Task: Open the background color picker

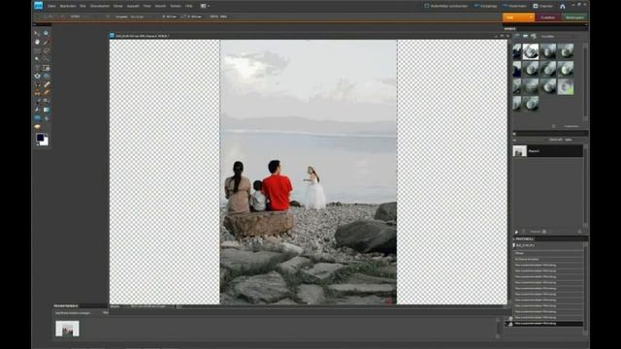Action: [x=46, y=143]
